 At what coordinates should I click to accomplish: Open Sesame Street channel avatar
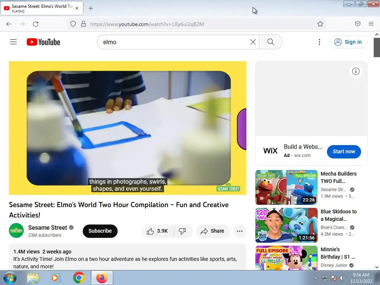point(16,230)
